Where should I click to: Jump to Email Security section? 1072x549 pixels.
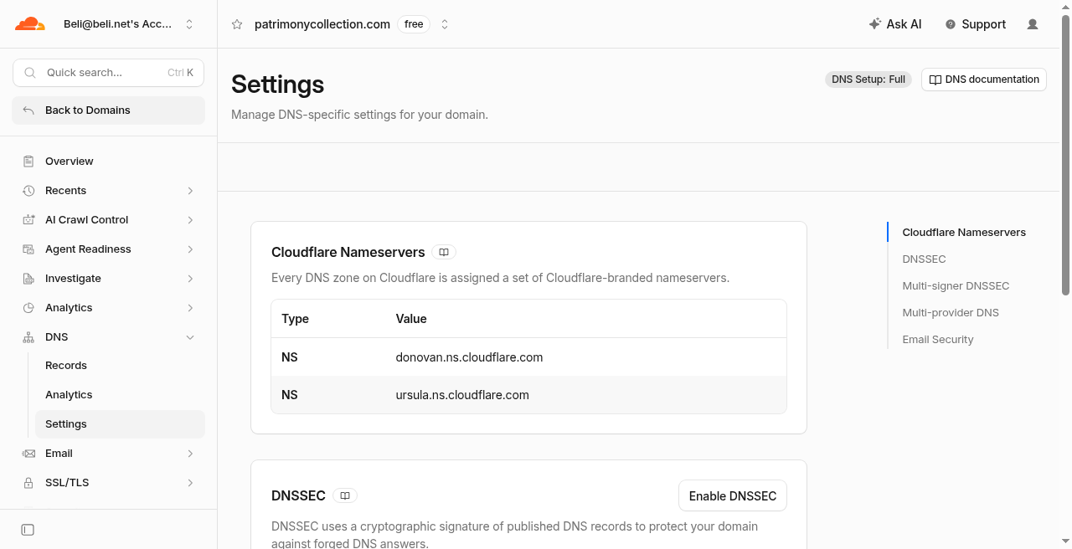pyautogui.click(x=938, y=340)
